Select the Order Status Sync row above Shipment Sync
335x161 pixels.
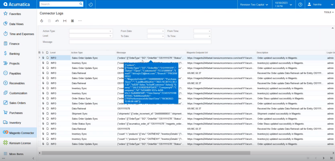[x=81, y=98]
